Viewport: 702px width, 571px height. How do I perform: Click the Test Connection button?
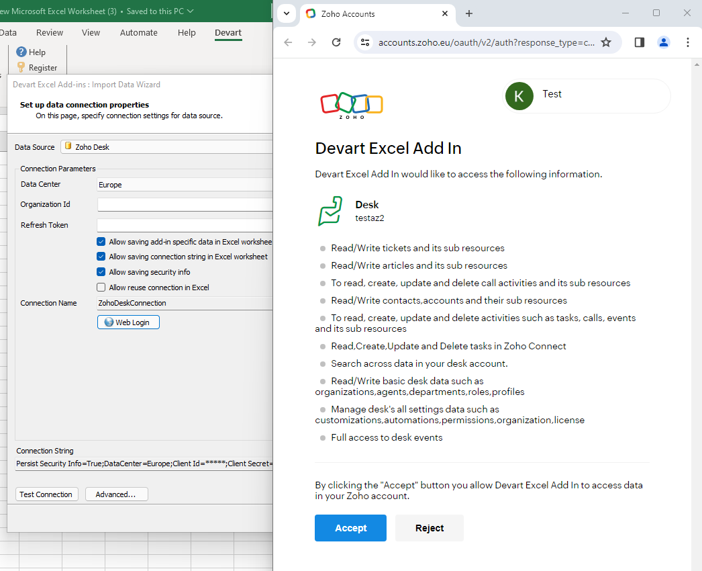pyautogui.click(x=46, y=494)
